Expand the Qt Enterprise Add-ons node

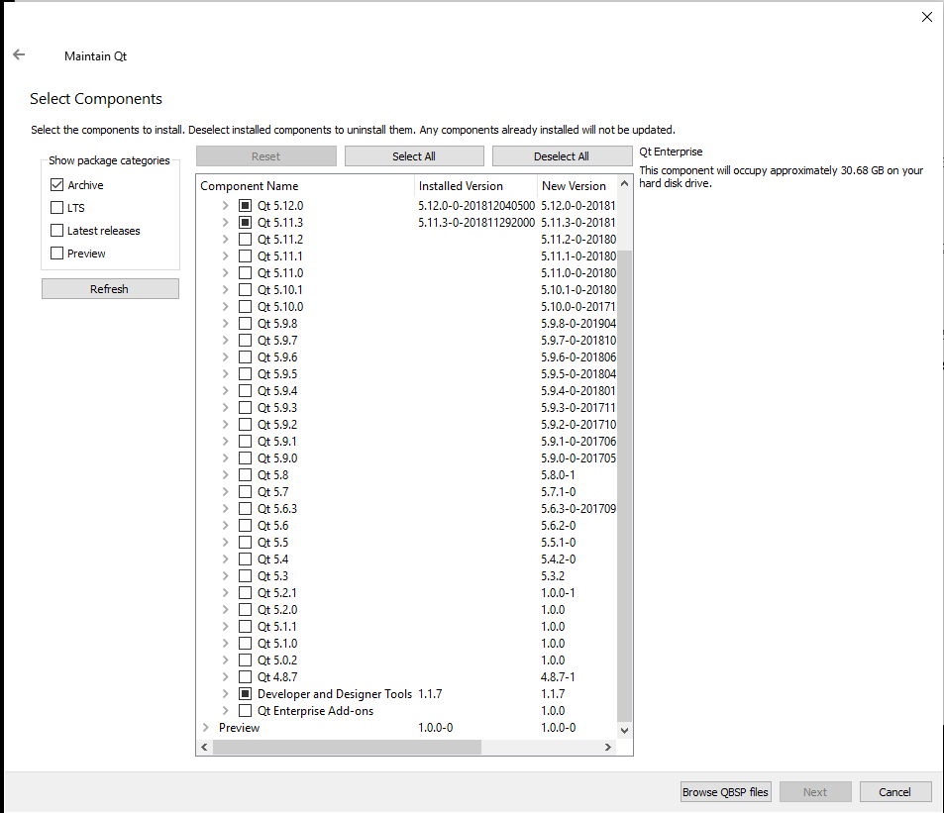(x=225, y=711)
